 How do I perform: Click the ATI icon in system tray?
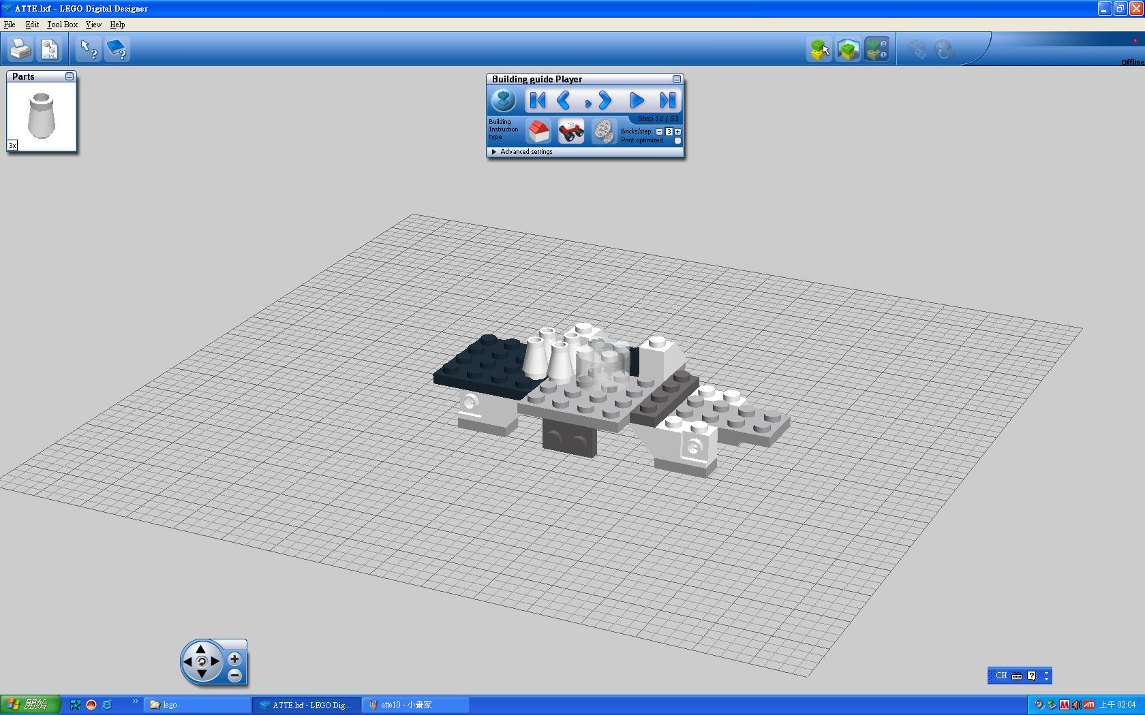click(x=1089, y=705)
